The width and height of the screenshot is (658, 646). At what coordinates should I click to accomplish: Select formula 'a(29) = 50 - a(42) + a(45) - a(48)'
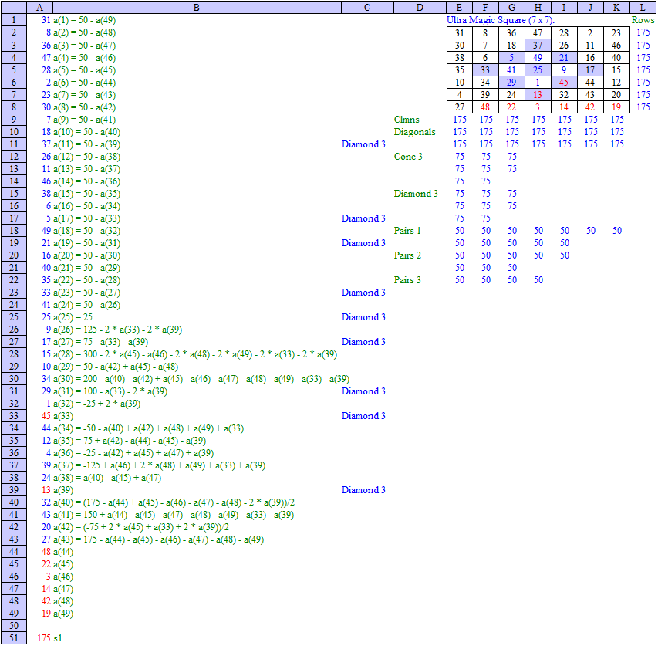116,367
